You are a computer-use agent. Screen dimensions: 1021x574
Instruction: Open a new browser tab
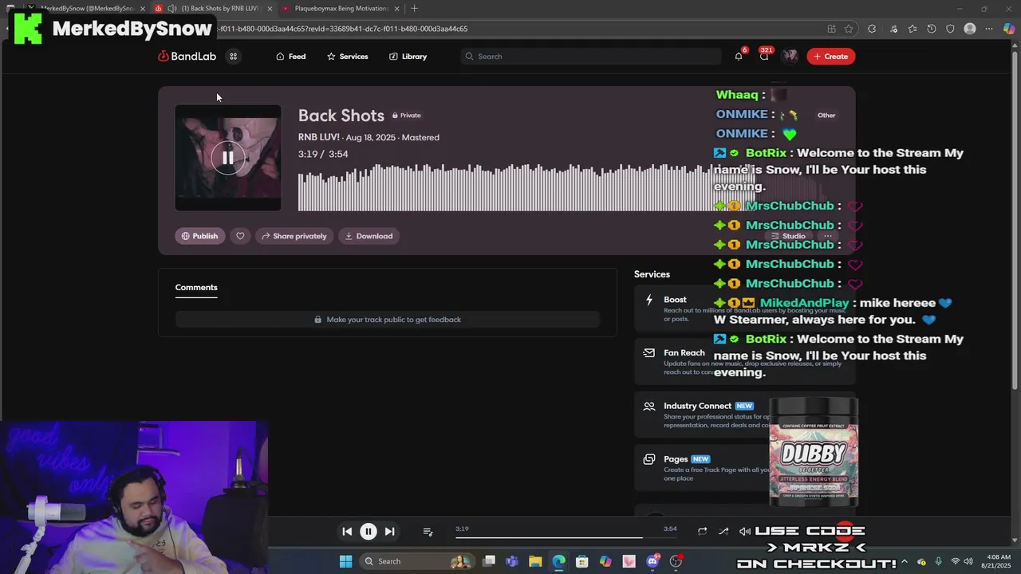click(x=414, y=9)
